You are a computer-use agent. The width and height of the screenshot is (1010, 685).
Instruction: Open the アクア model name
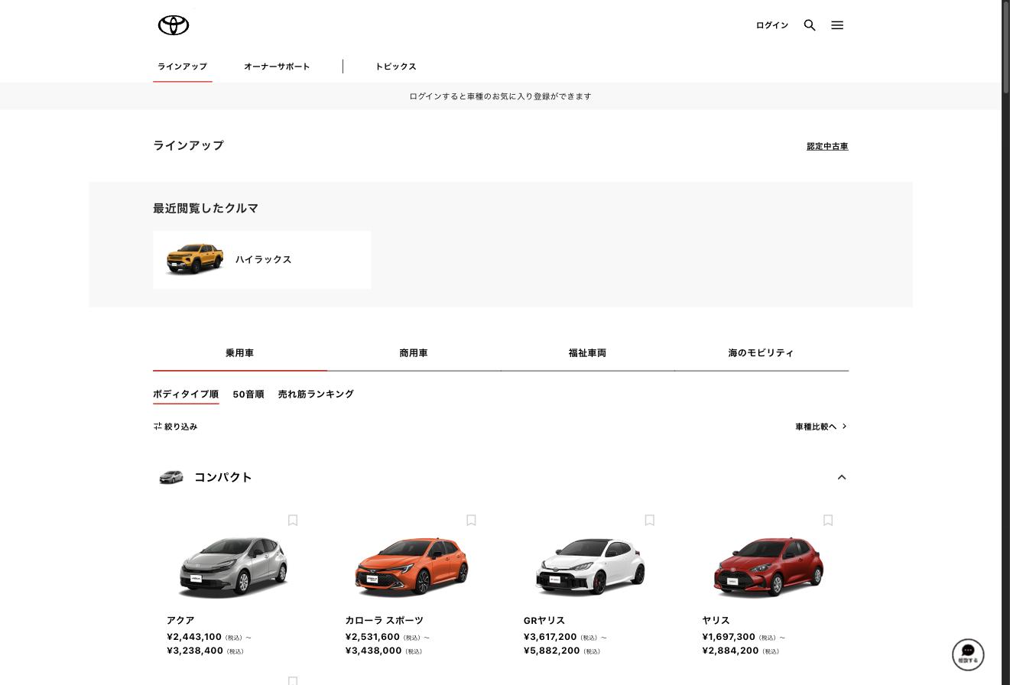[180, 621]
